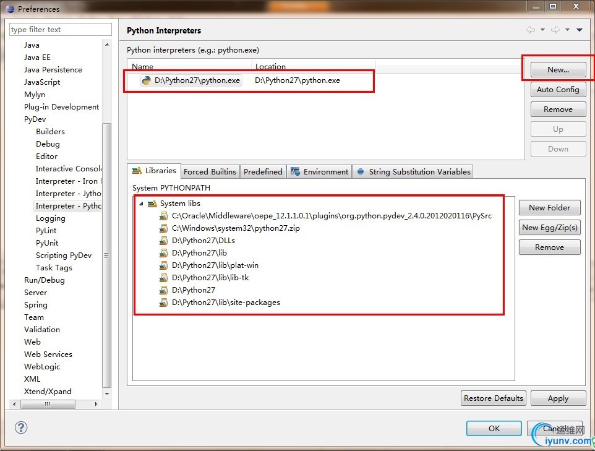The image size is (595, 451).
Task: Open the String Substitution Variables tab
Action: (413, 171)
